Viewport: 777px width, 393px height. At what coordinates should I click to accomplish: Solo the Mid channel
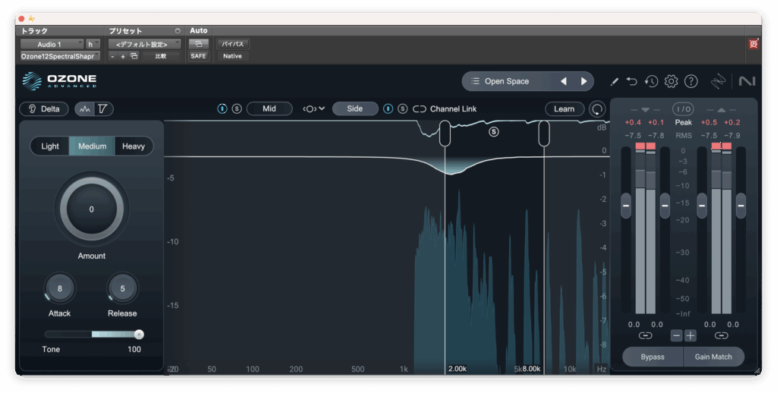click(237, 109)
